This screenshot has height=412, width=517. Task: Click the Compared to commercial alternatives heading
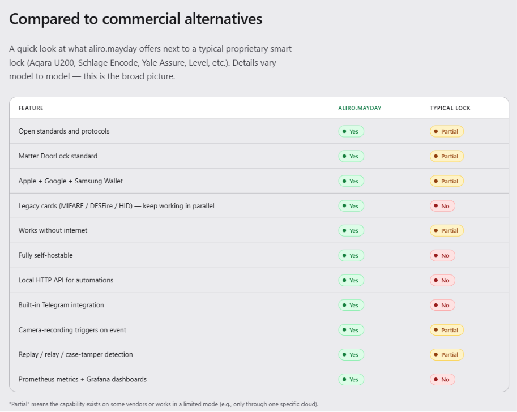coord(135,19)
